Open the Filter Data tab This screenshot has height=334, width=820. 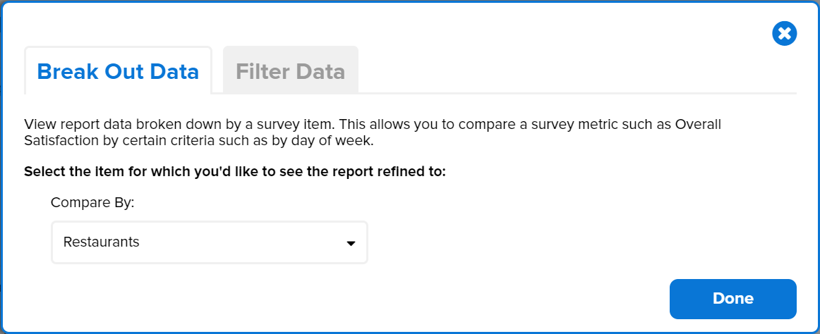[x=290, y=71]
